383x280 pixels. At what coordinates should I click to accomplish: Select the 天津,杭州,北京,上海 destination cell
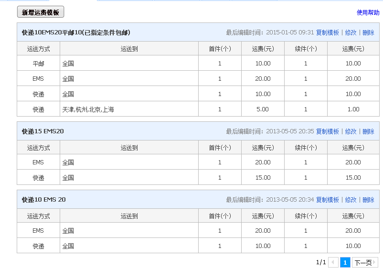[x=129, y=109]
